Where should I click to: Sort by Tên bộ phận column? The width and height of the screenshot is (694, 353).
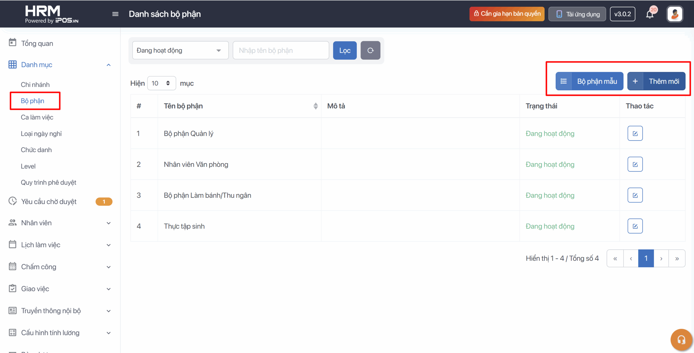315,106
